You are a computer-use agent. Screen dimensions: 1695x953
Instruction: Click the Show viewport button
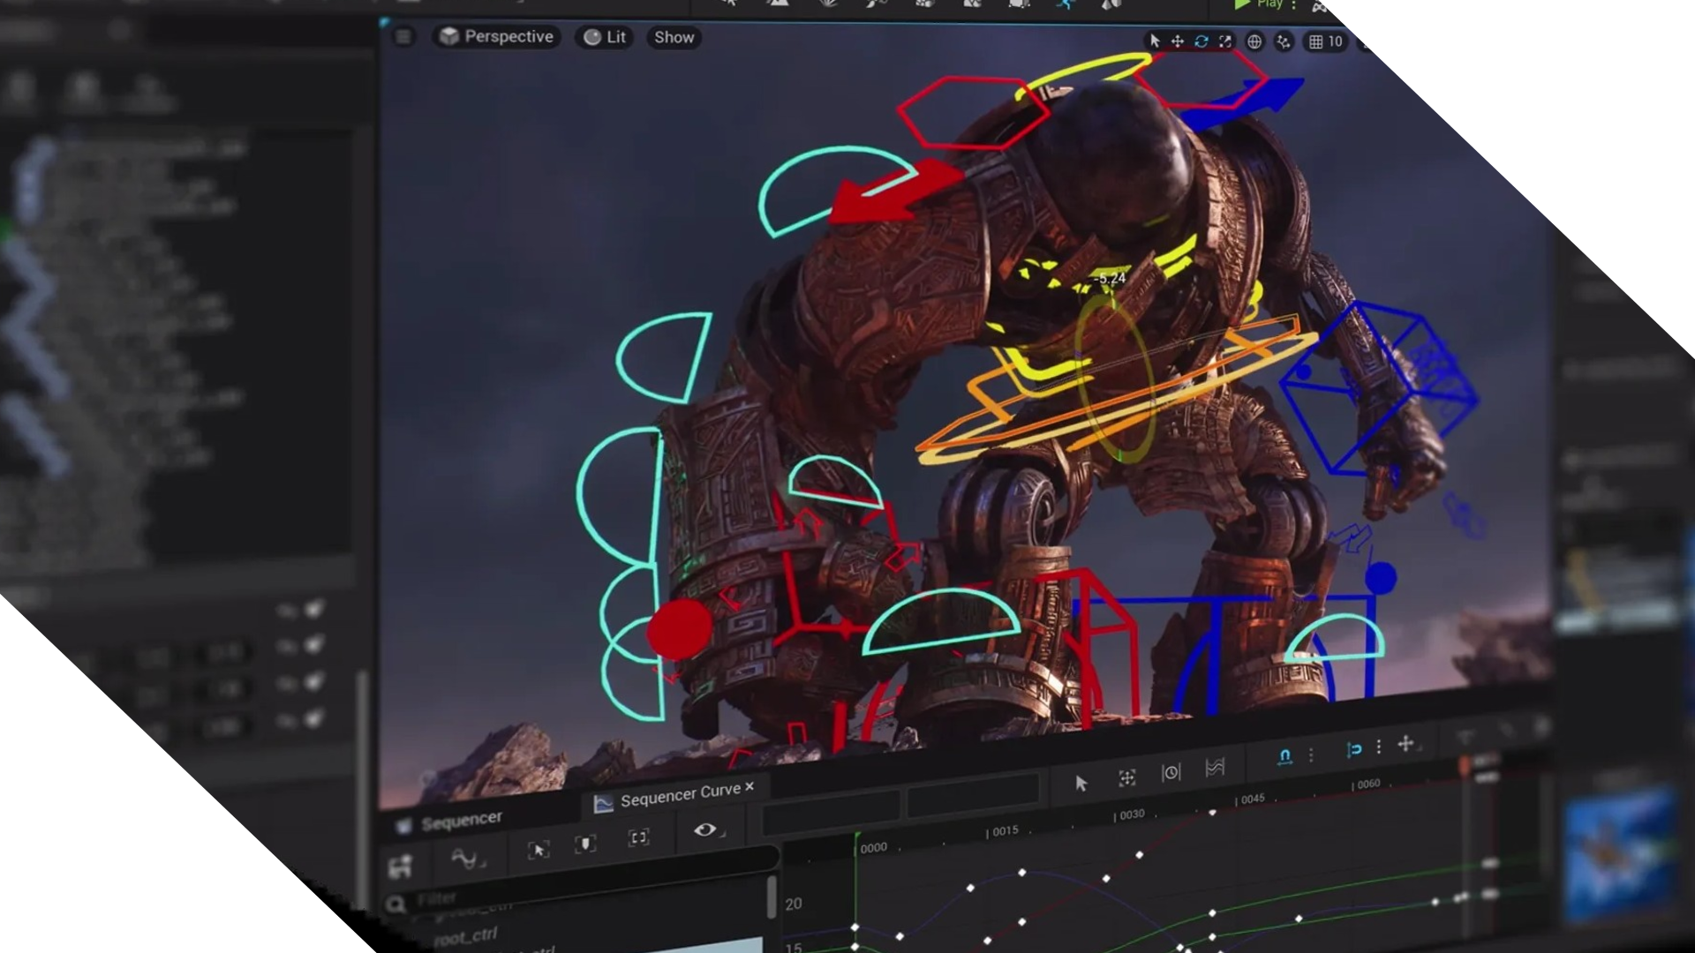674,37
